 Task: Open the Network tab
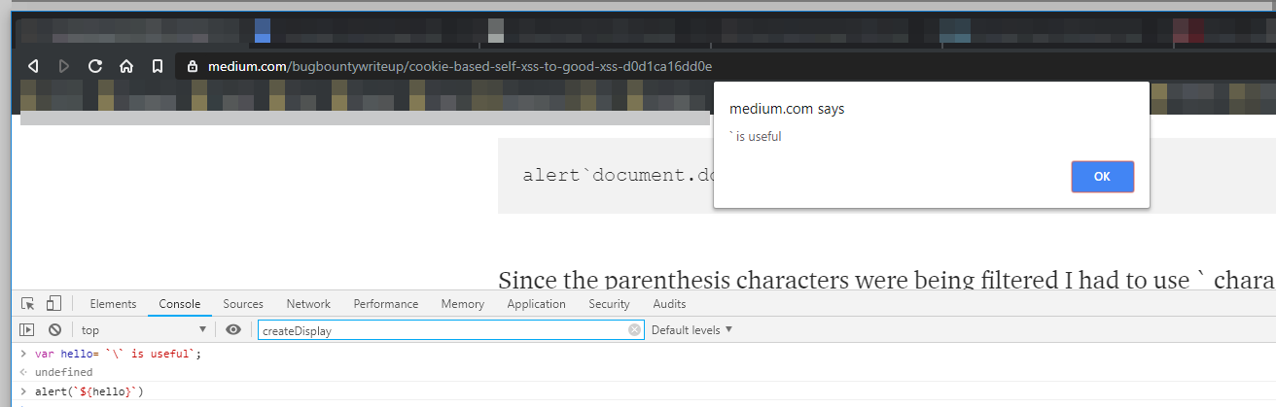coord(308,304)
